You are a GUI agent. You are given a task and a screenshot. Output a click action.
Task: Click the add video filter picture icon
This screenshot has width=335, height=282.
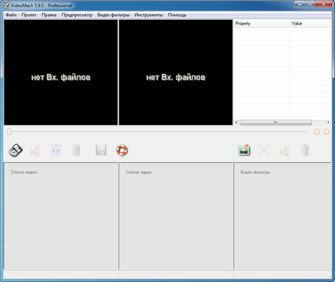tap(244, 150)
